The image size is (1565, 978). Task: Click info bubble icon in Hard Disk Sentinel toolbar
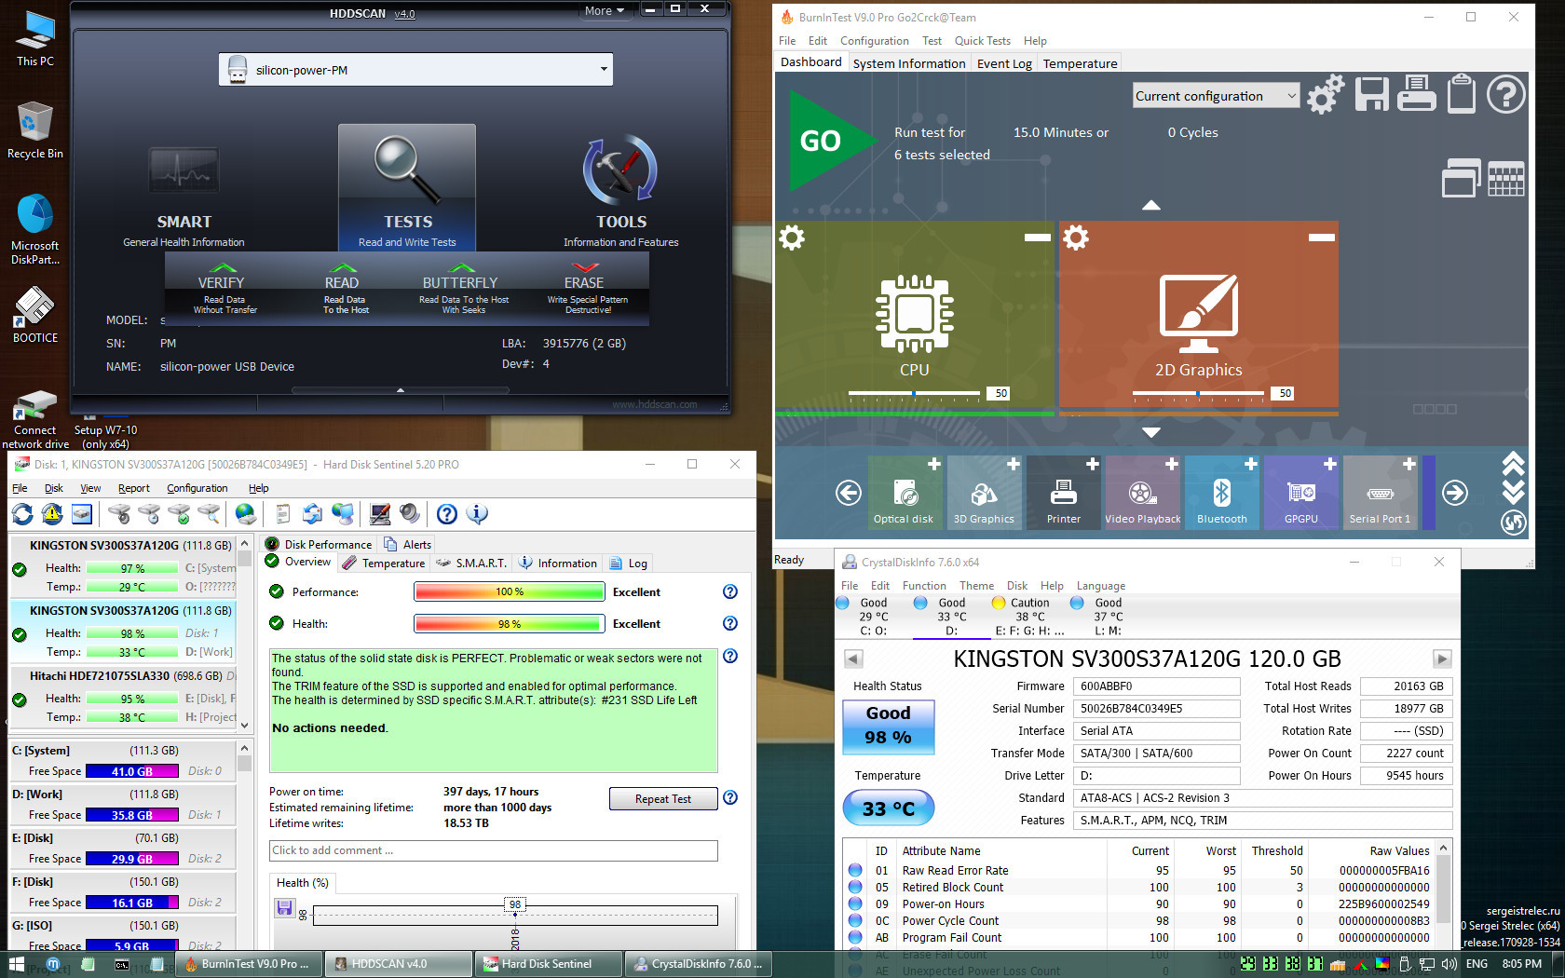[477, 513]
